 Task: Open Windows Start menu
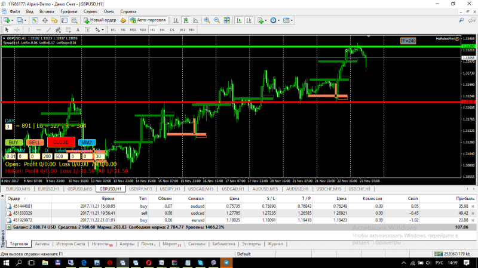click(x=6, y=263)
